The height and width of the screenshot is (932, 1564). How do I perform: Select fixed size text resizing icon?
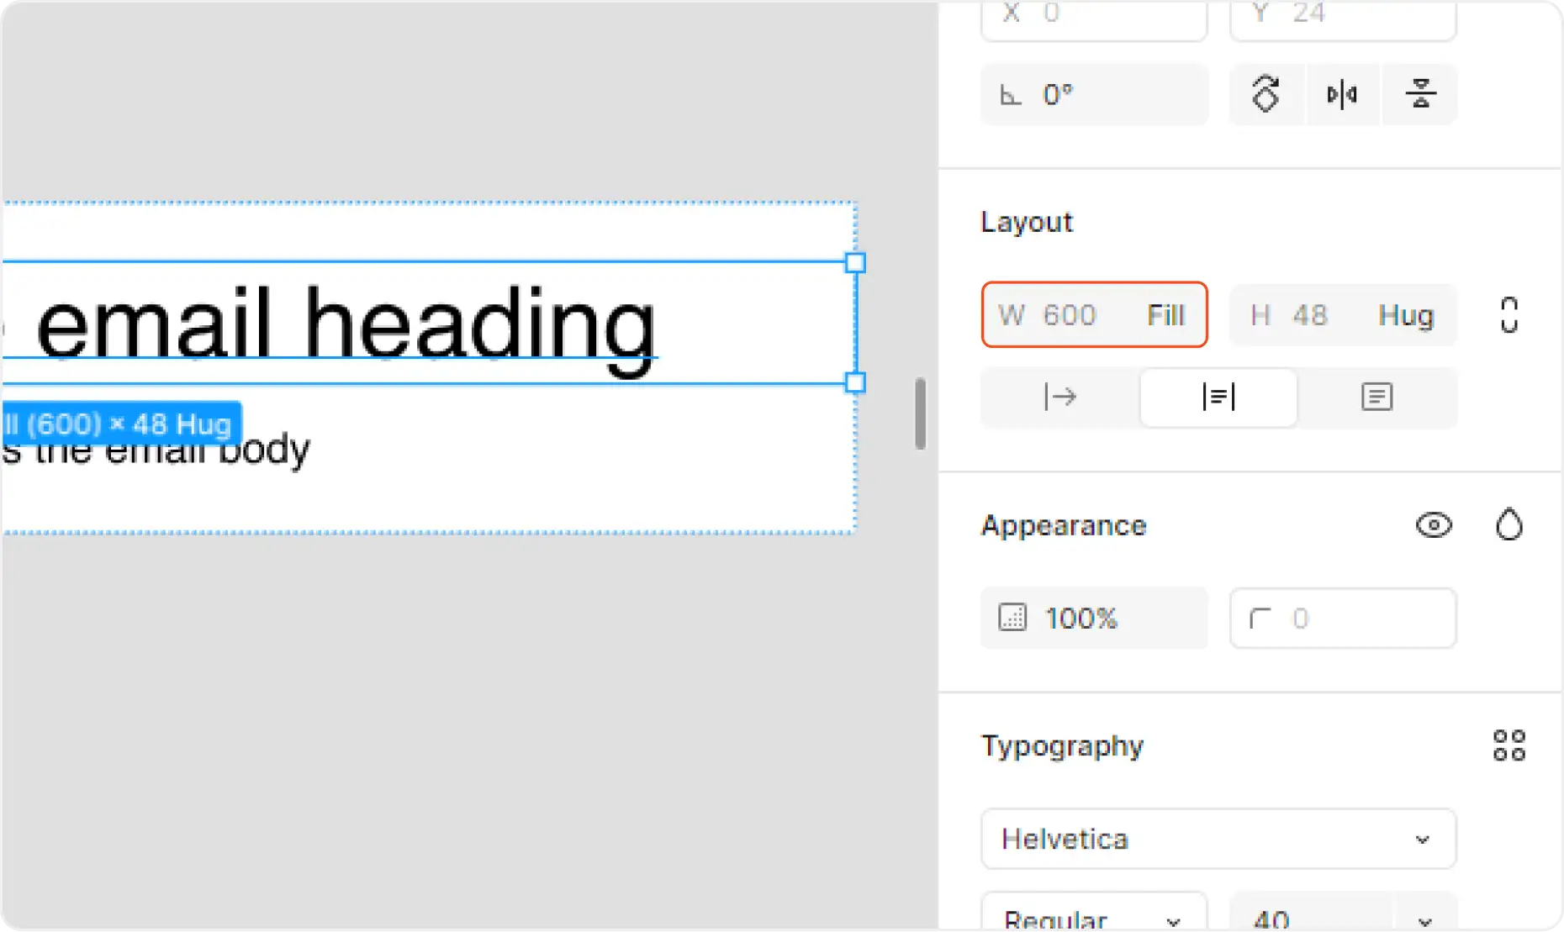(x=1376, y=397)
